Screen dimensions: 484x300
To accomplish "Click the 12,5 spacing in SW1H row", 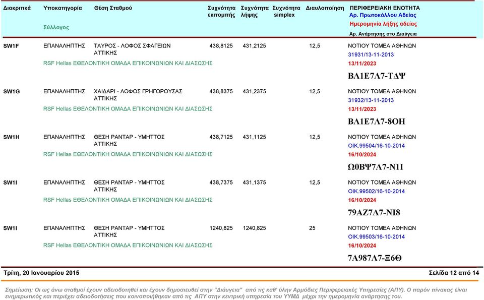I will [315, 137].
